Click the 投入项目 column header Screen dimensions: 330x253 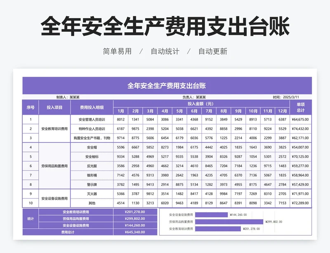tap(54, 107)
